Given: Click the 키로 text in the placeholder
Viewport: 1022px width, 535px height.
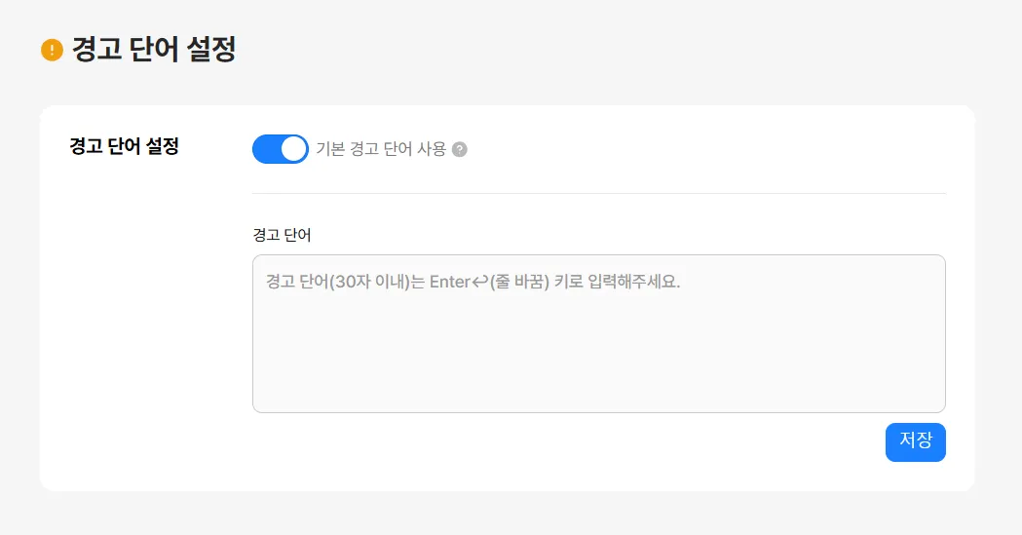Looking at the screenshot, I should tap(568, 282).
